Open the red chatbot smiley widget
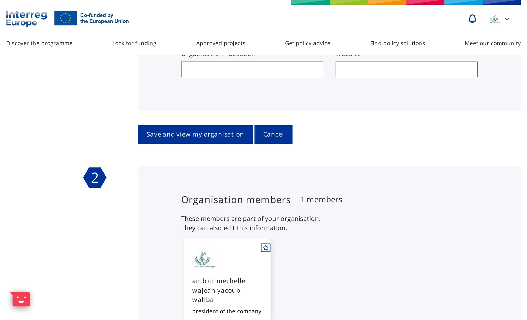This screenshot has height=320, width=527. click(x=21, y=299)
